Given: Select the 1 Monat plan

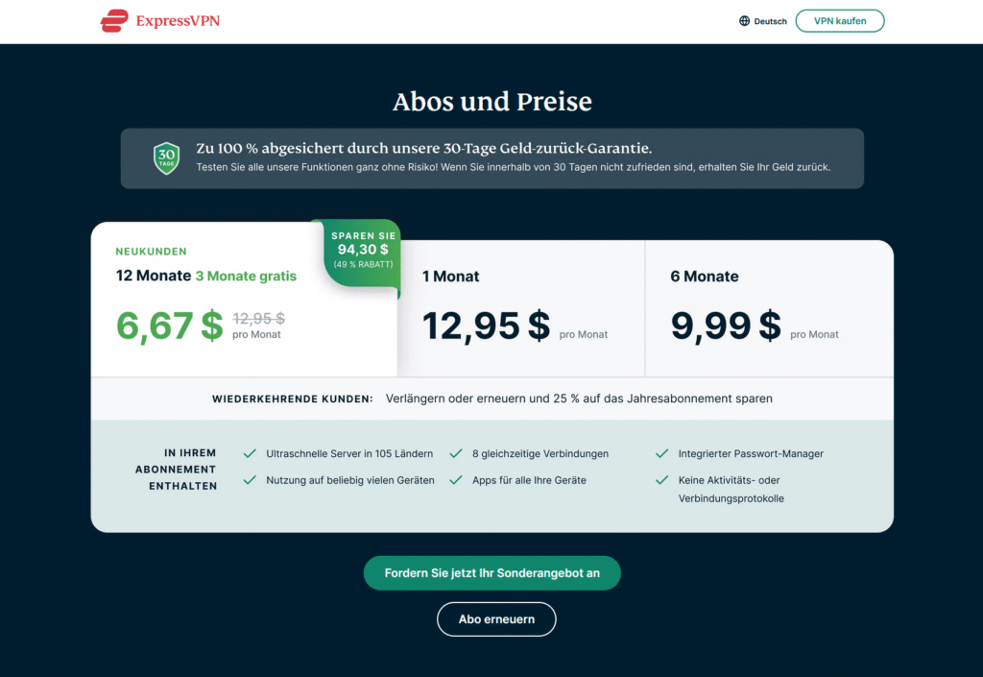Looking at the screenshot, I should [521, 308].
